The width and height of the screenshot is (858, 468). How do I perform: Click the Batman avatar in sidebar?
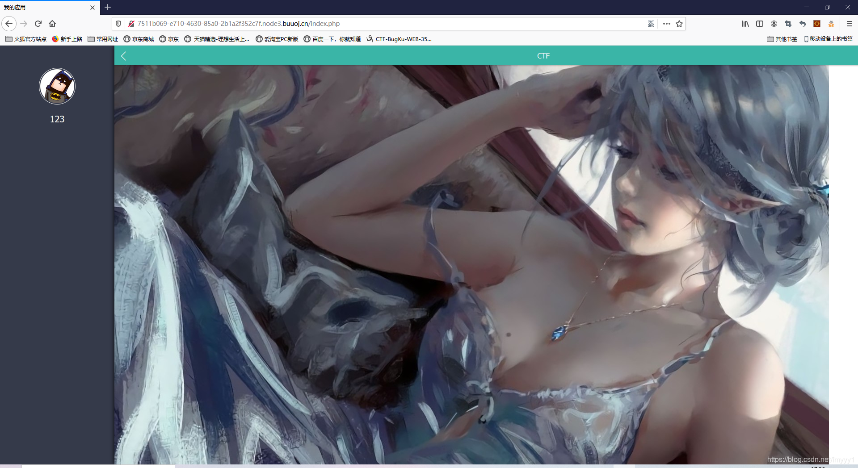[57, 86]
